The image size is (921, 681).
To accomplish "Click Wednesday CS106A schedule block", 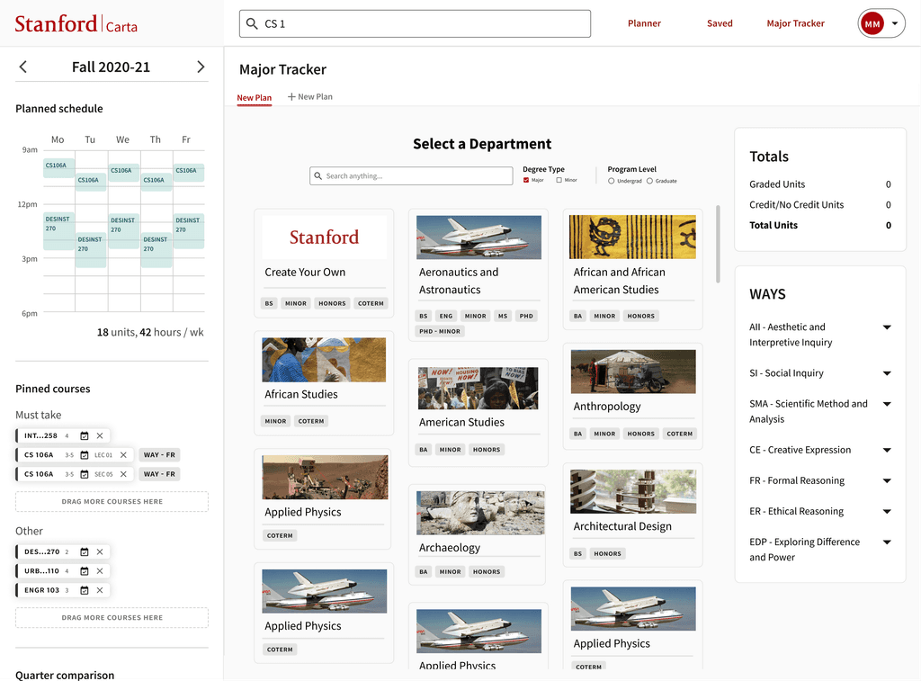I will [x=124, y=172].
